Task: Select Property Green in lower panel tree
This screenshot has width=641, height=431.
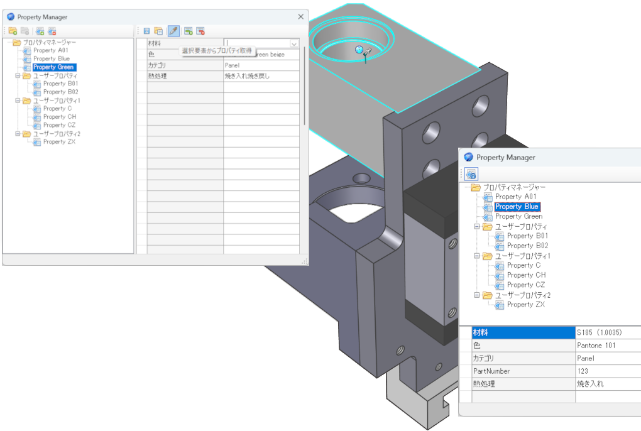Action: click(x=518, y=217)
